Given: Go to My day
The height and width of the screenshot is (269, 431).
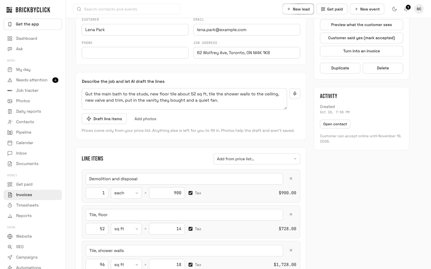Looking at the screenshot, I should [x=33, y=69].
